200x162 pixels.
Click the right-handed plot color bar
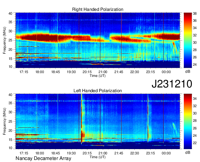188,40
